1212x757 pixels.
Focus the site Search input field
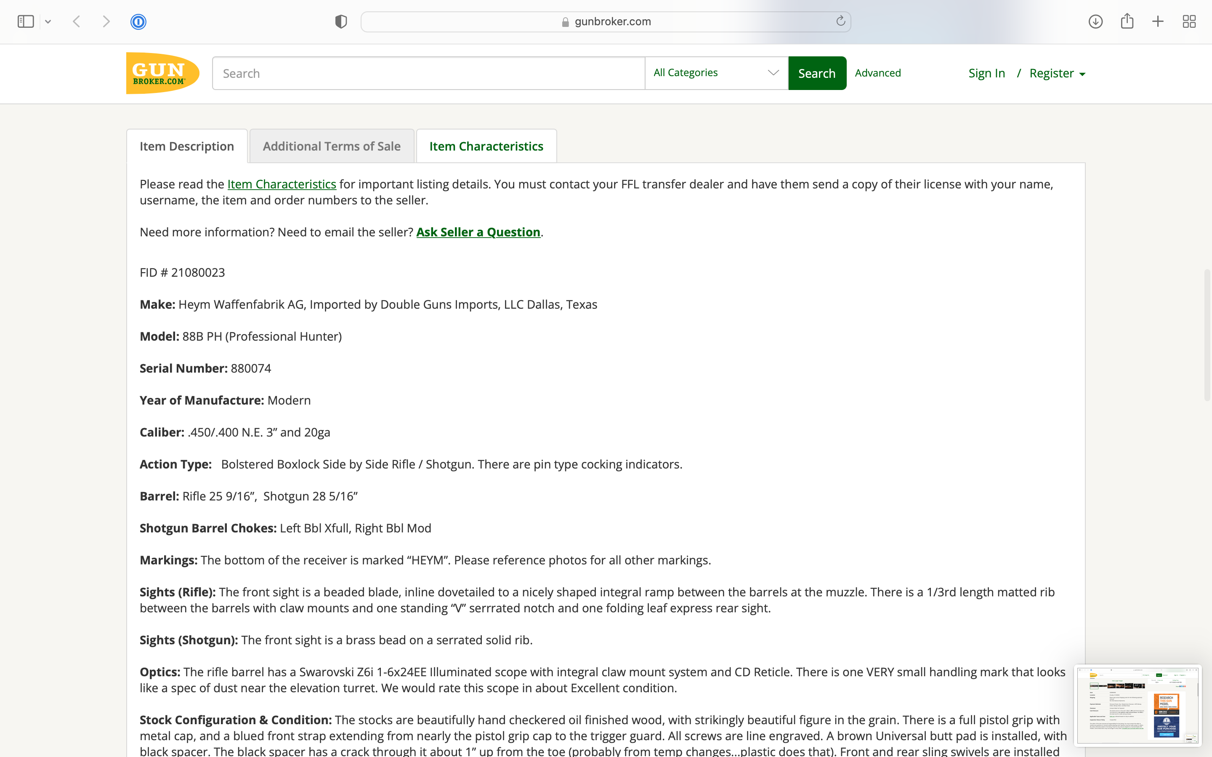tap(429, 73)
